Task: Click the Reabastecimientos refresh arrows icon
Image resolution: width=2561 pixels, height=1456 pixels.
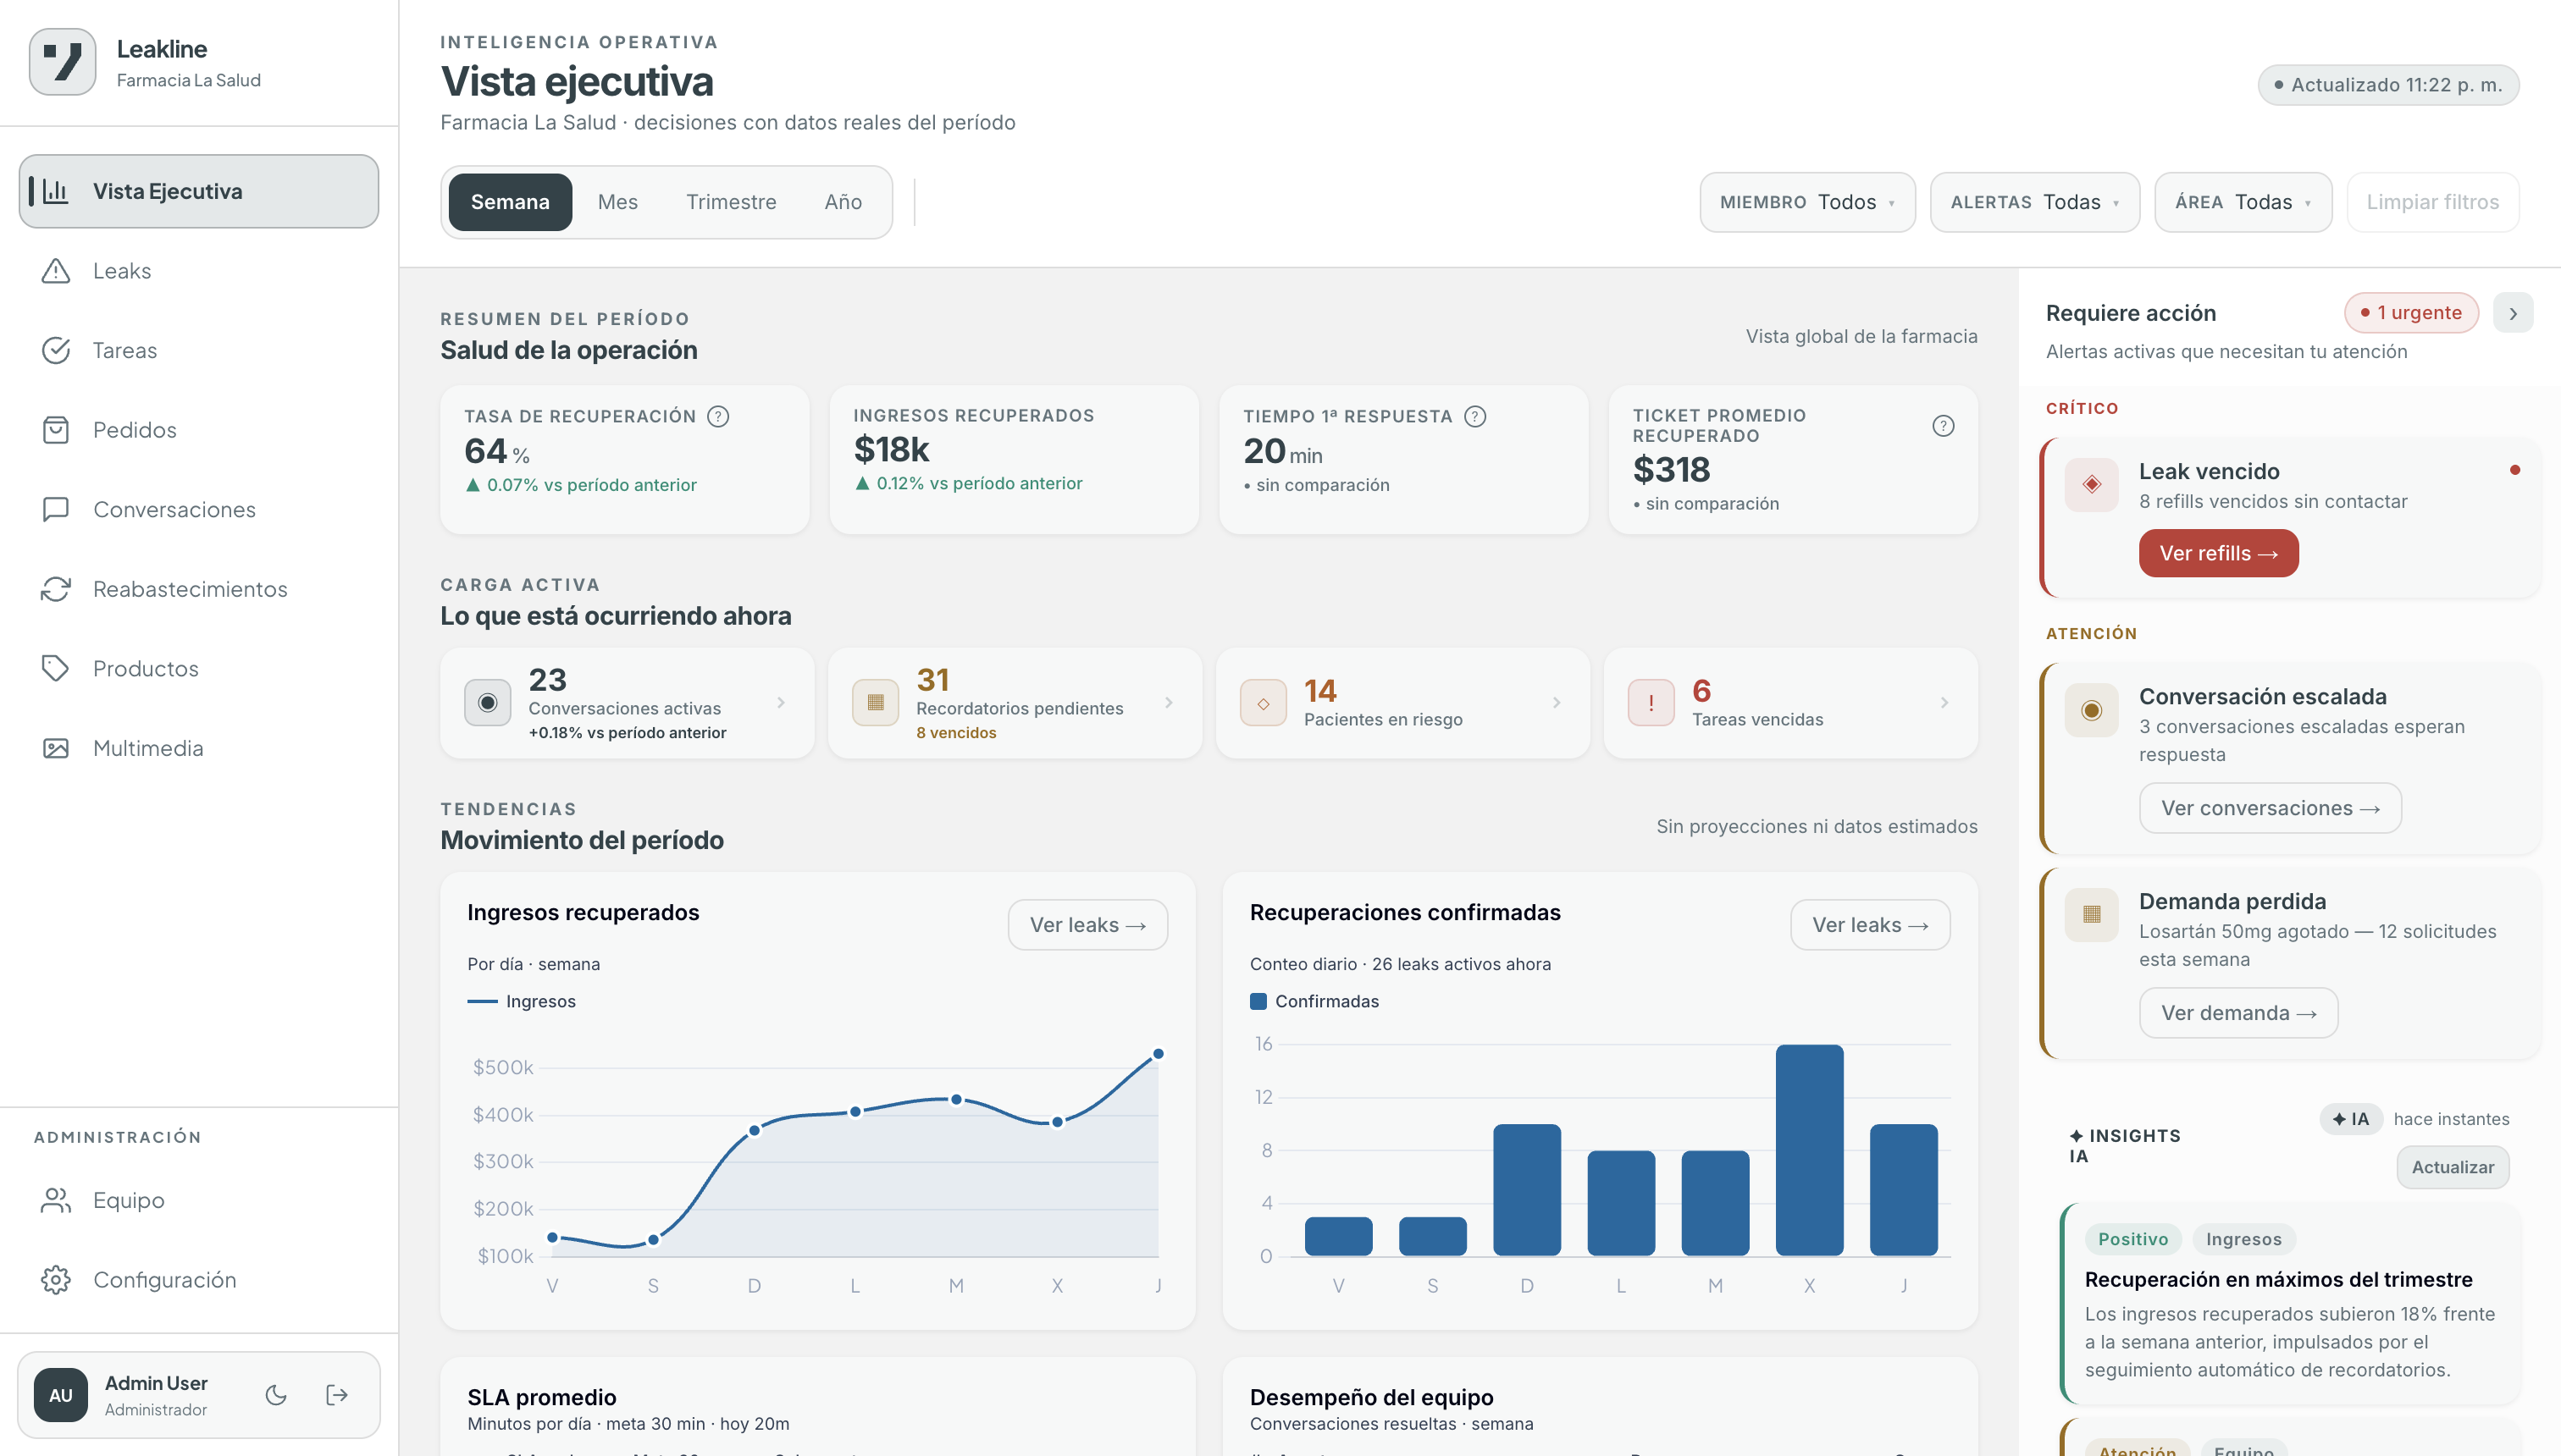Action: pyautogui.click(x=56, y=589)
